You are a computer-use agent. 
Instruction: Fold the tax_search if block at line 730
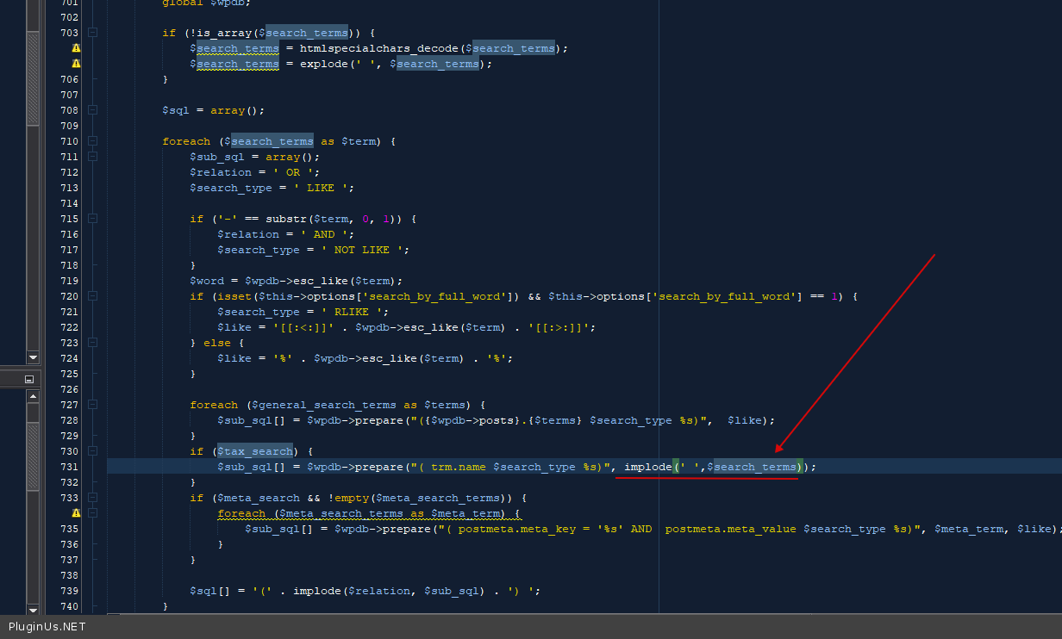(x=92, y=451)
